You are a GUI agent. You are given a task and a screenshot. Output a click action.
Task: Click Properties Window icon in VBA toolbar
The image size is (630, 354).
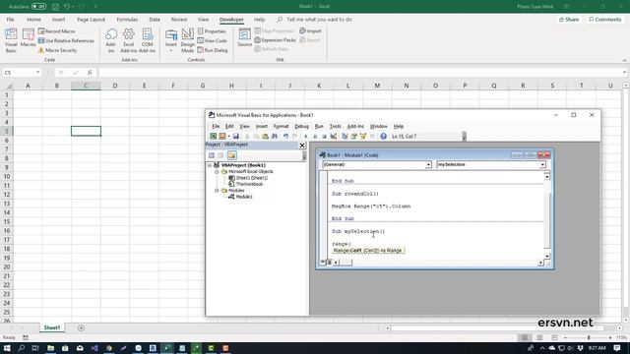[x=354, y=137]
